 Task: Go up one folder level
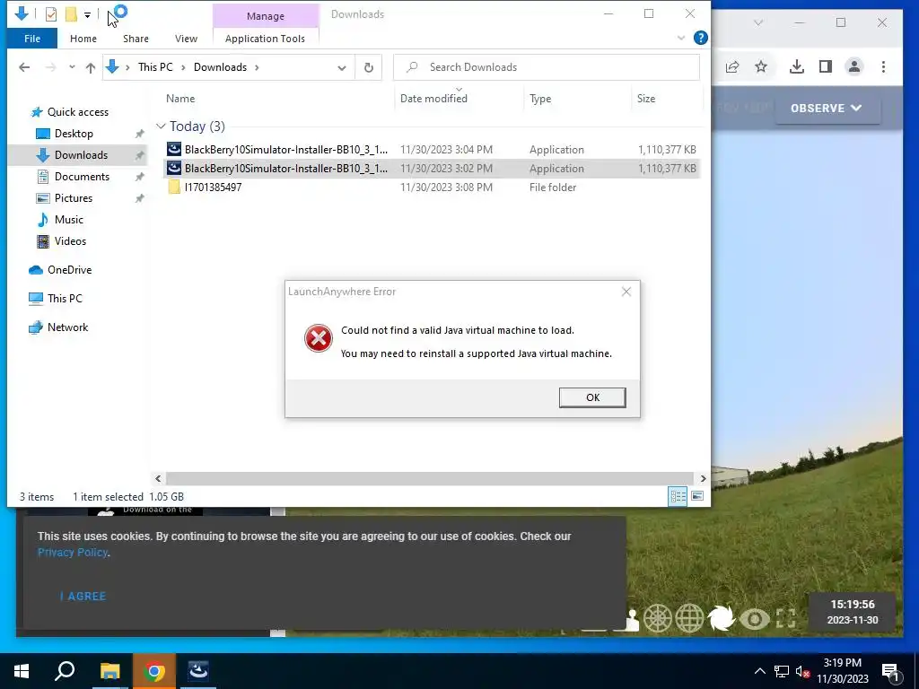[91, 67]
